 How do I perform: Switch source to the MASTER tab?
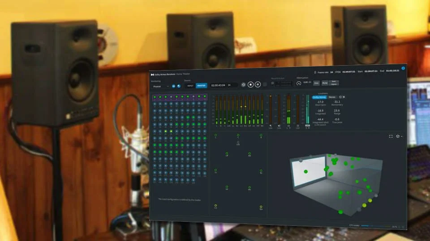pyautogui.click(x=201, y=86)
